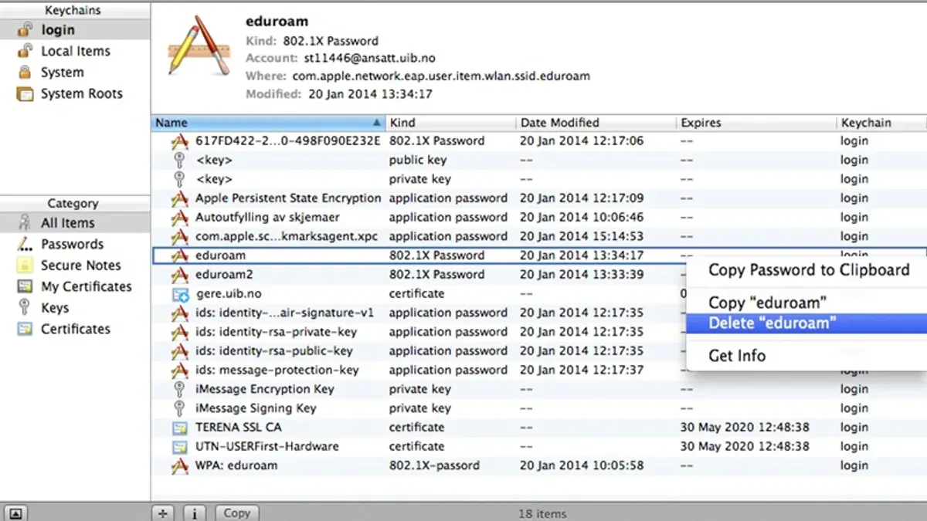Viewport: 927px width, 521px height.
Task: Click the info button in bottom bar
Action: (x=195, y=513)
